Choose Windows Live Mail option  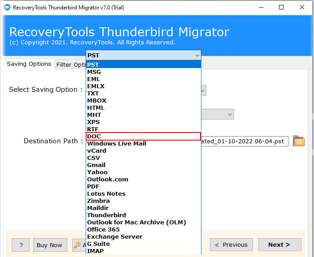click(x=144, y=143)
